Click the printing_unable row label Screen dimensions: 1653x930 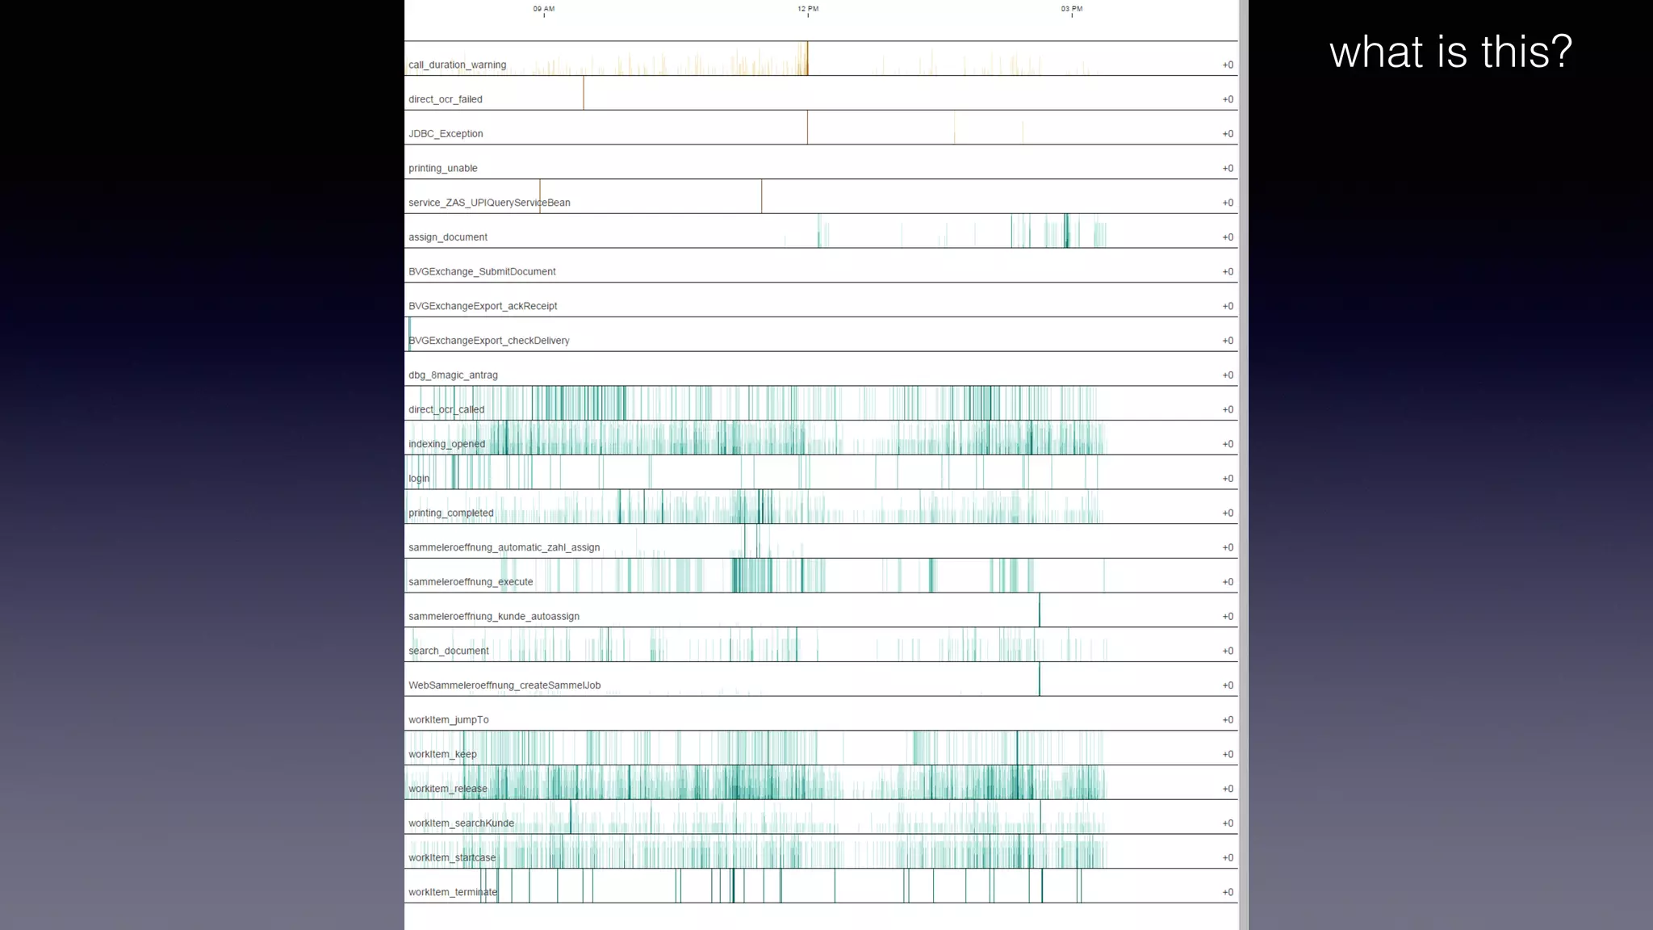[442, 168]
